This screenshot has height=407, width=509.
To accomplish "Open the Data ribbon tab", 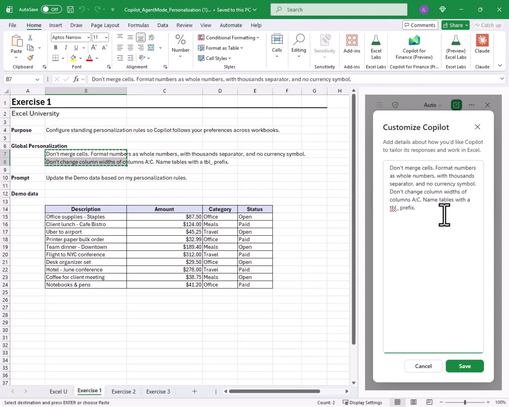I will [163, 25].
